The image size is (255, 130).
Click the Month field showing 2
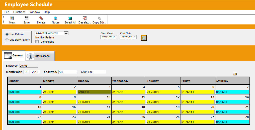pos(26,72)
